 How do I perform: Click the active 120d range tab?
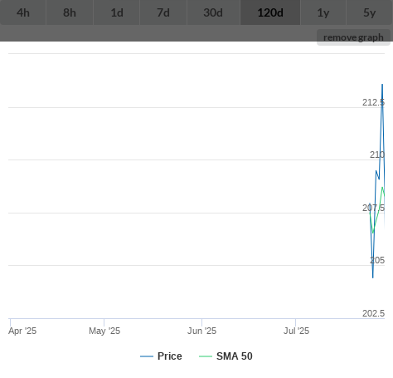[x=270, y=12]
